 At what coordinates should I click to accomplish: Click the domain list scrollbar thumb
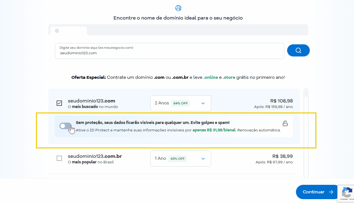click(x=306, y=93)
